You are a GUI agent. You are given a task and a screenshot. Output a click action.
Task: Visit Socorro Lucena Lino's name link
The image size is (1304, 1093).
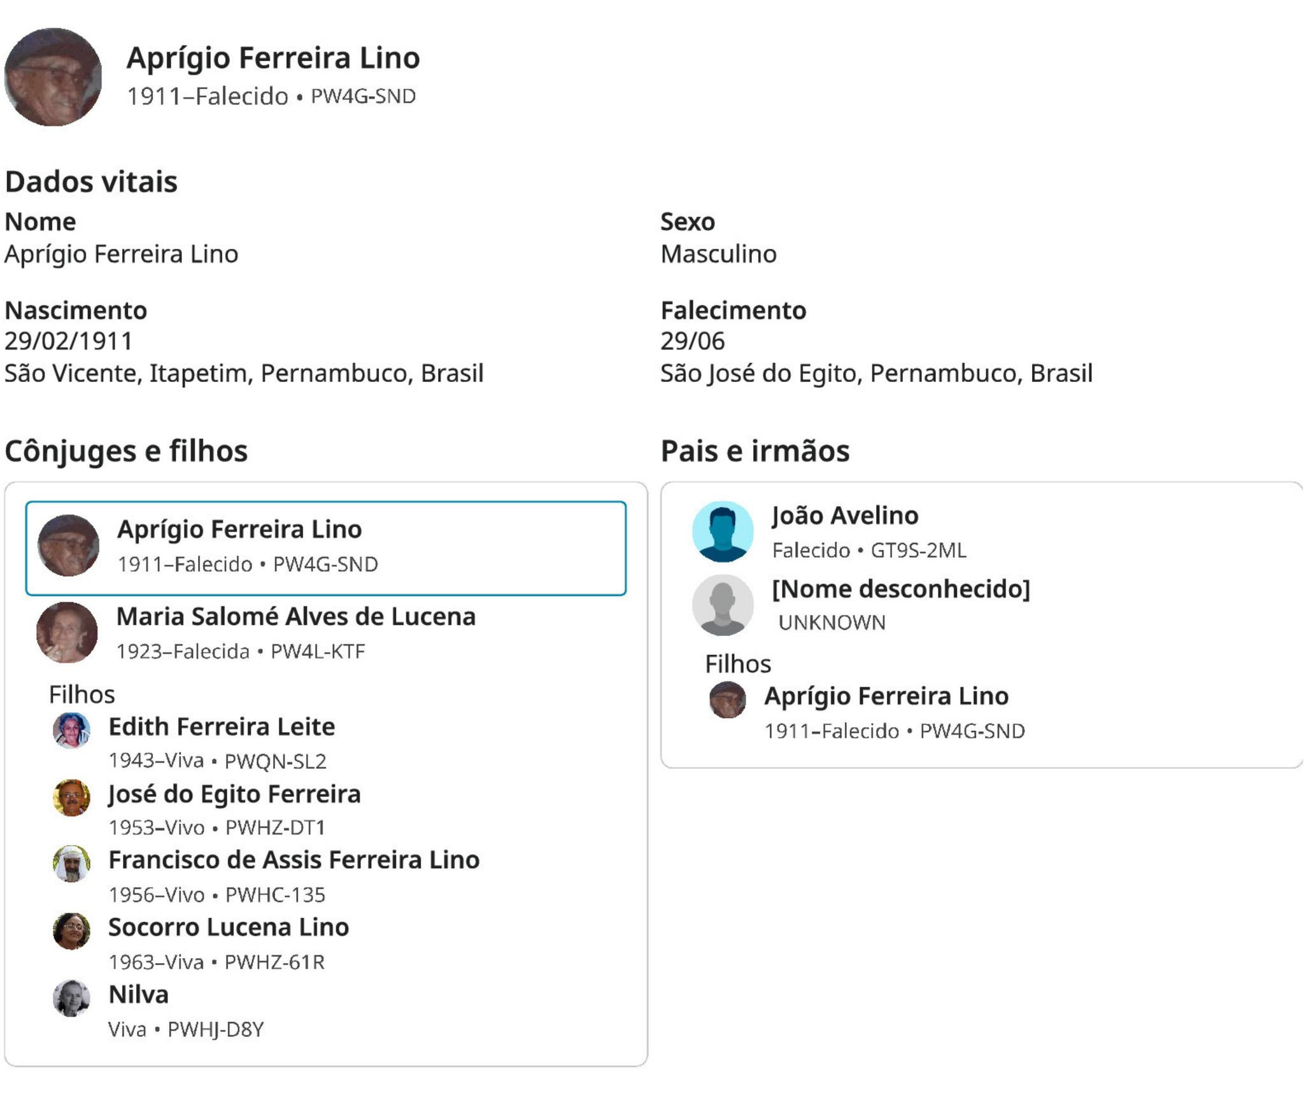pos(229,927)
